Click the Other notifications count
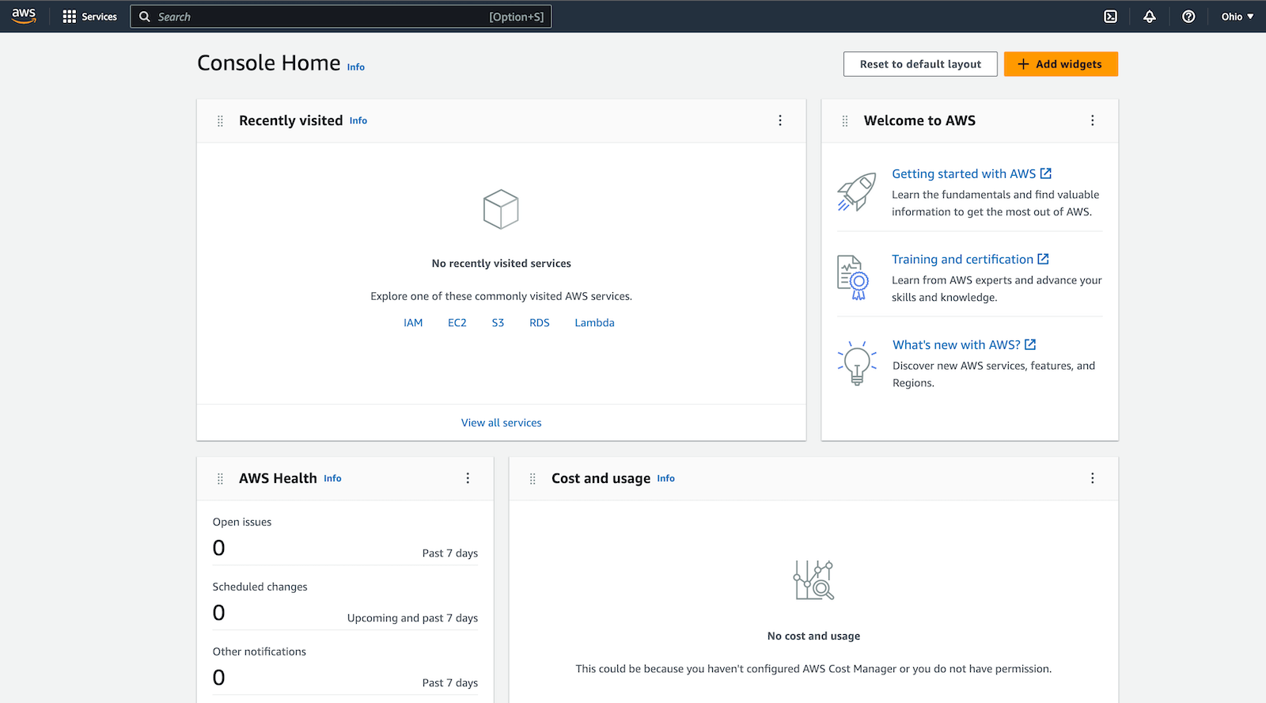1266x703 pixels. point(219,678)
